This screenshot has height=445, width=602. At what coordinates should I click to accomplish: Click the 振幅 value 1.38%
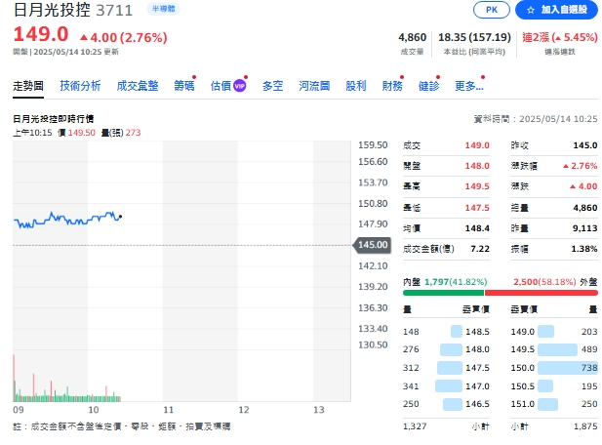(584, 249)
